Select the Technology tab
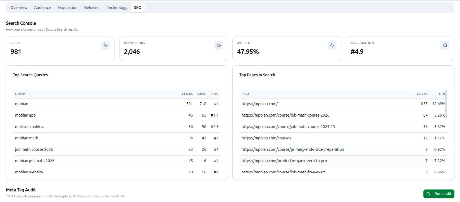The width and height of the screenshot is (460, 202). pos(117,8)
